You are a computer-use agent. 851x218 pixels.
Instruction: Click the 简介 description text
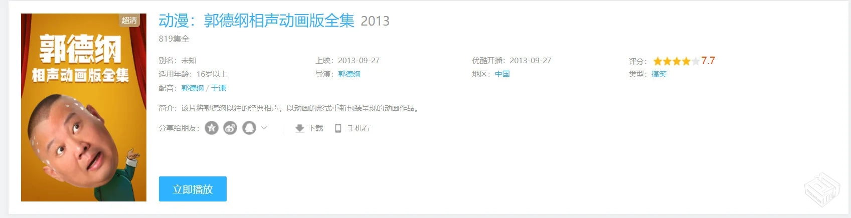click(x=289, y=108)
